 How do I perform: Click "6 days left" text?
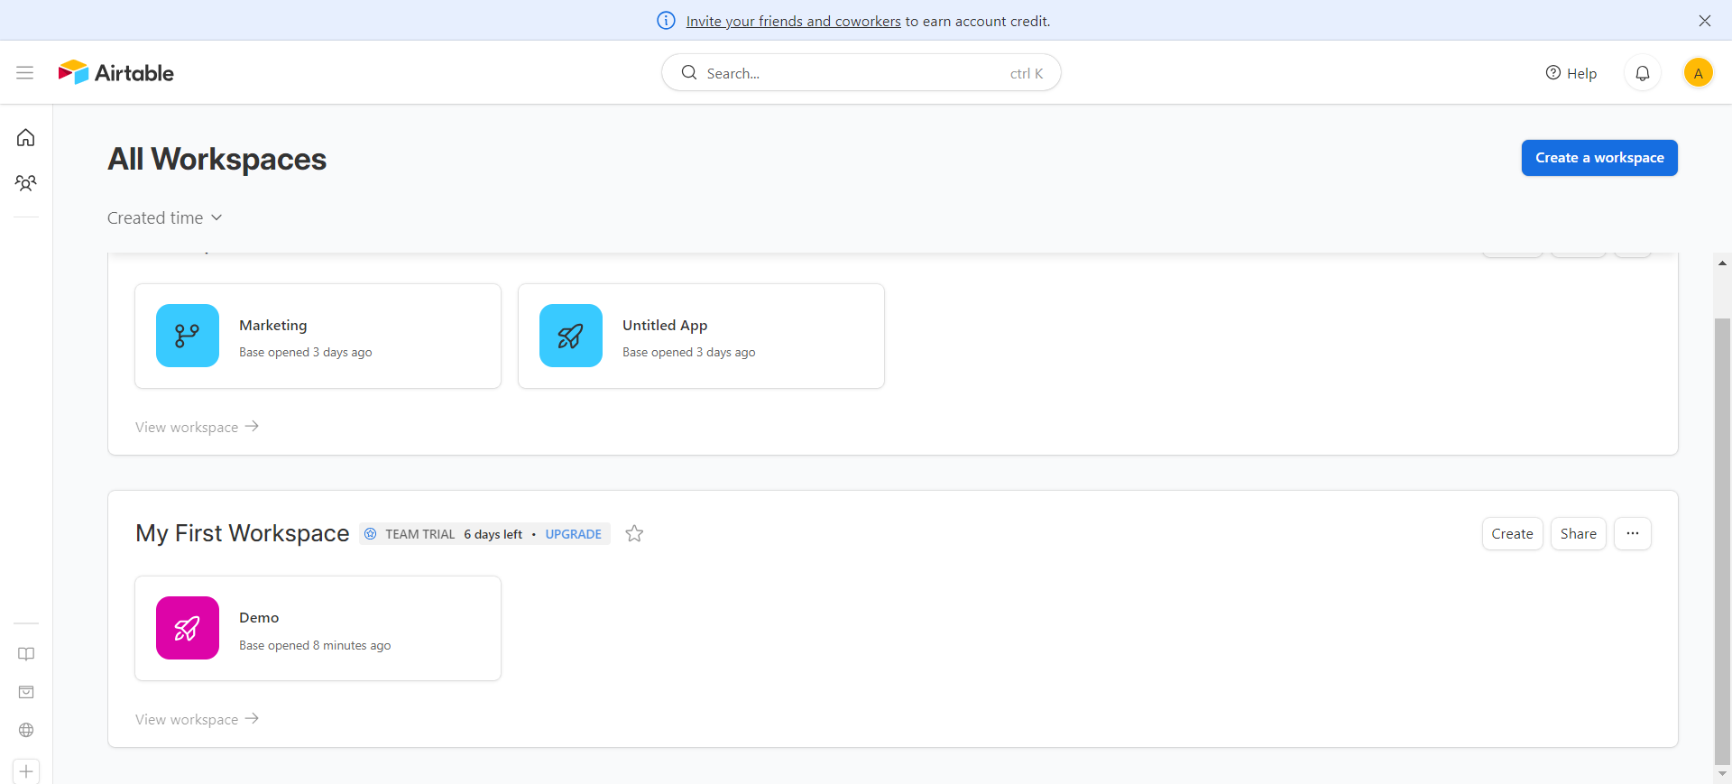click(x=493, y=534)
